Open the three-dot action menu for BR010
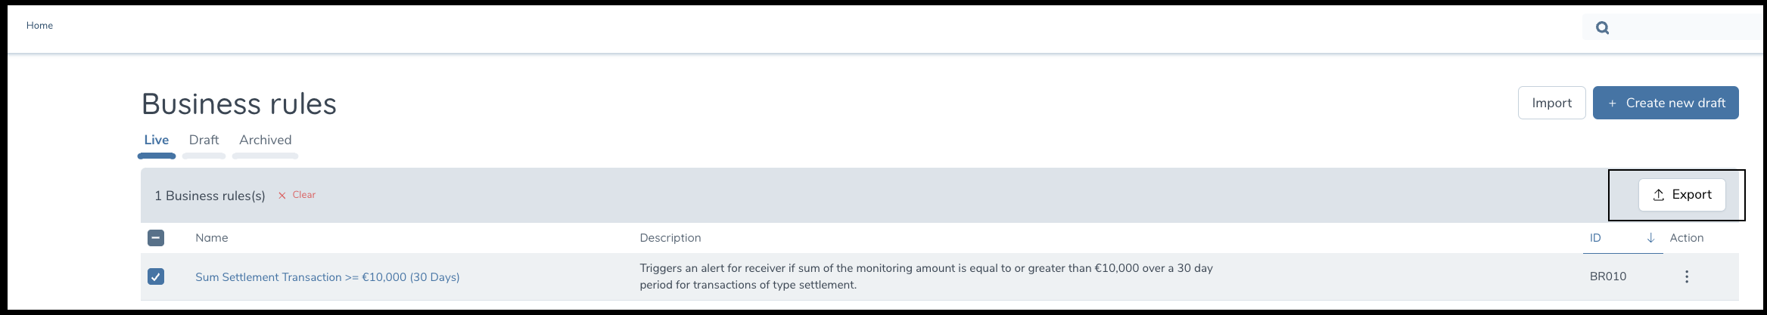1767x315 pixels. pos(1686,276)
